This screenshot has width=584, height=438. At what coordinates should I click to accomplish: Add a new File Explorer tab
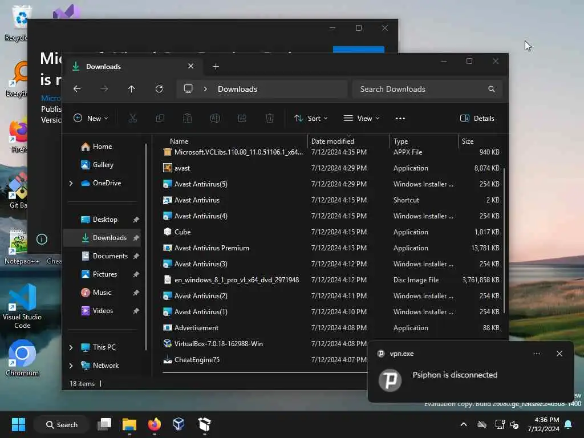216,67
